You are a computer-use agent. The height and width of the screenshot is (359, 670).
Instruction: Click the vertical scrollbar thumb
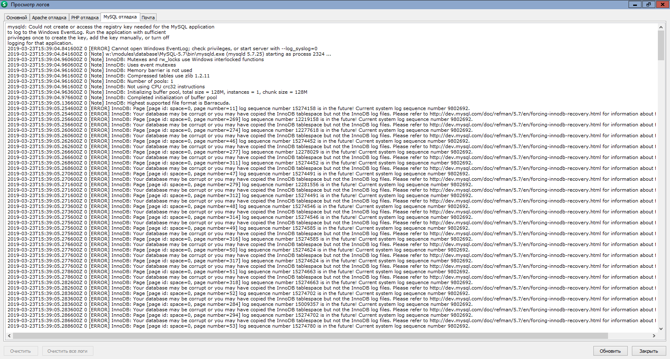(x=661, y=45)
